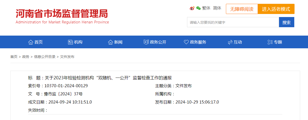Image resolution: width=308 pixels, height=120 pixels.
Task: Click the 专题 star list icon
Action: click(x=270, y=42)
